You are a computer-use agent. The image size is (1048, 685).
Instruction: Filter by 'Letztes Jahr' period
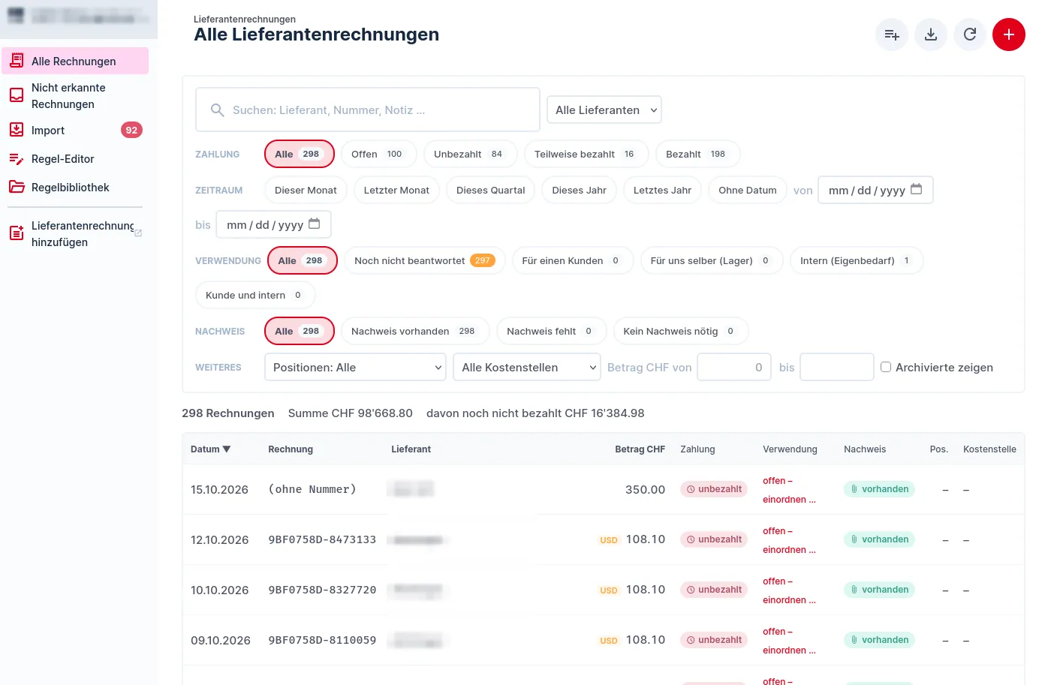(x=662, y=190)
